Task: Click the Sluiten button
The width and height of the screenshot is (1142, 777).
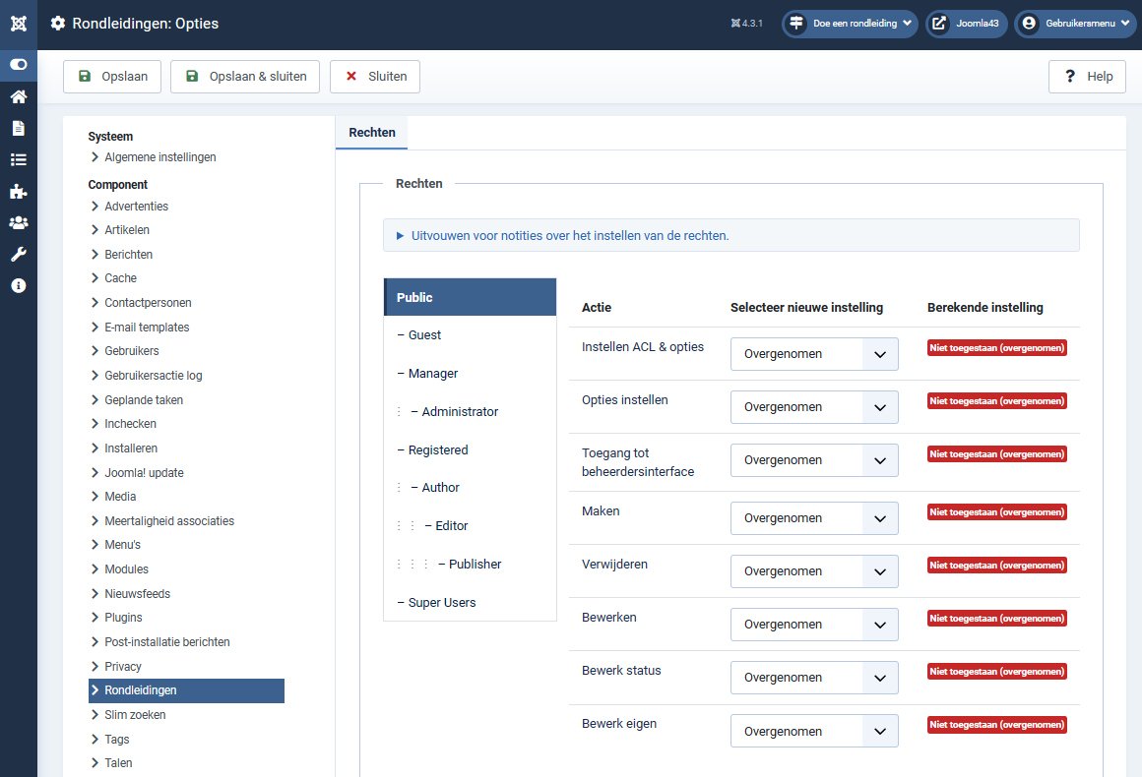Action: click(x=375, y=77)
